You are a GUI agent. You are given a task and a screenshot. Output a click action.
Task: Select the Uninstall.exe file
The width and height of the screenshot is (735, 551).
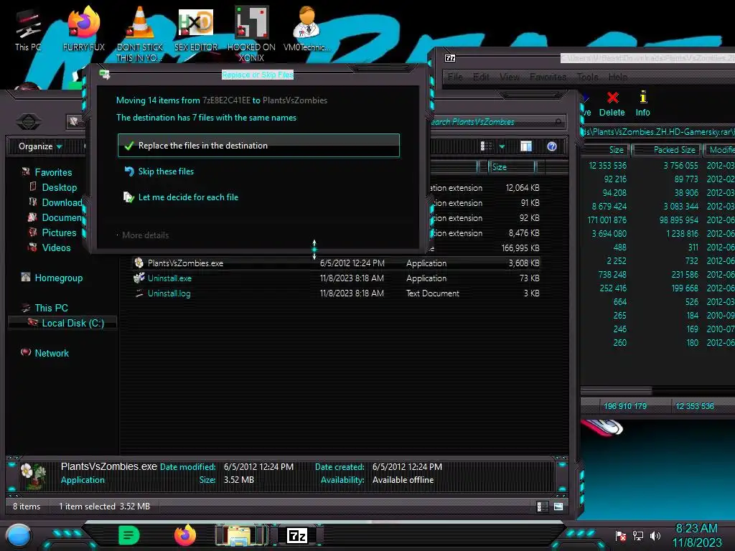169,278
